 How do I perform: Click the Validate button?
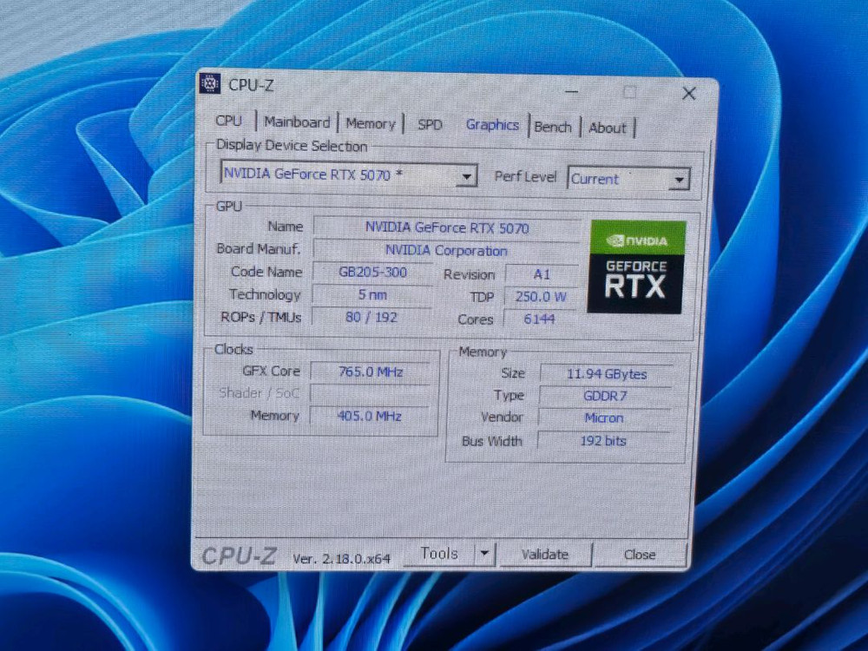[x=545, y=555]
